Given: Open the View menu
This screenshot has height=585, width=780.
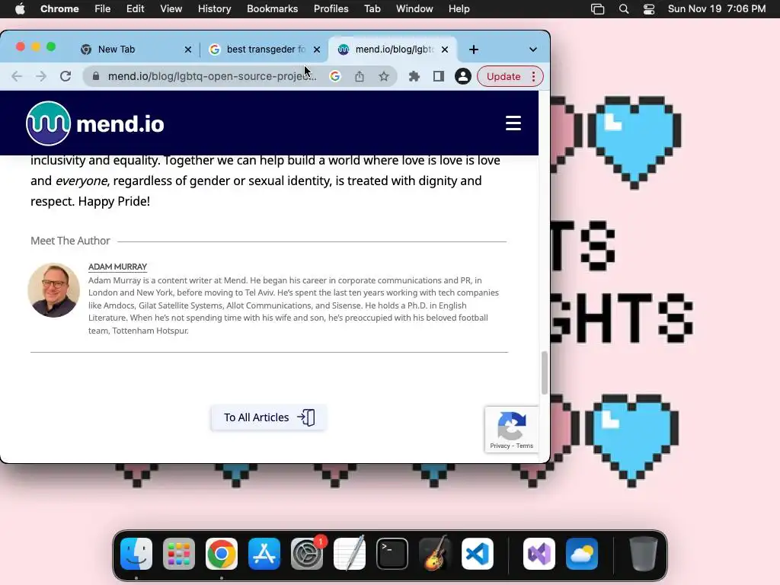Looking at the screenshot, I should [x=171, y=9].
